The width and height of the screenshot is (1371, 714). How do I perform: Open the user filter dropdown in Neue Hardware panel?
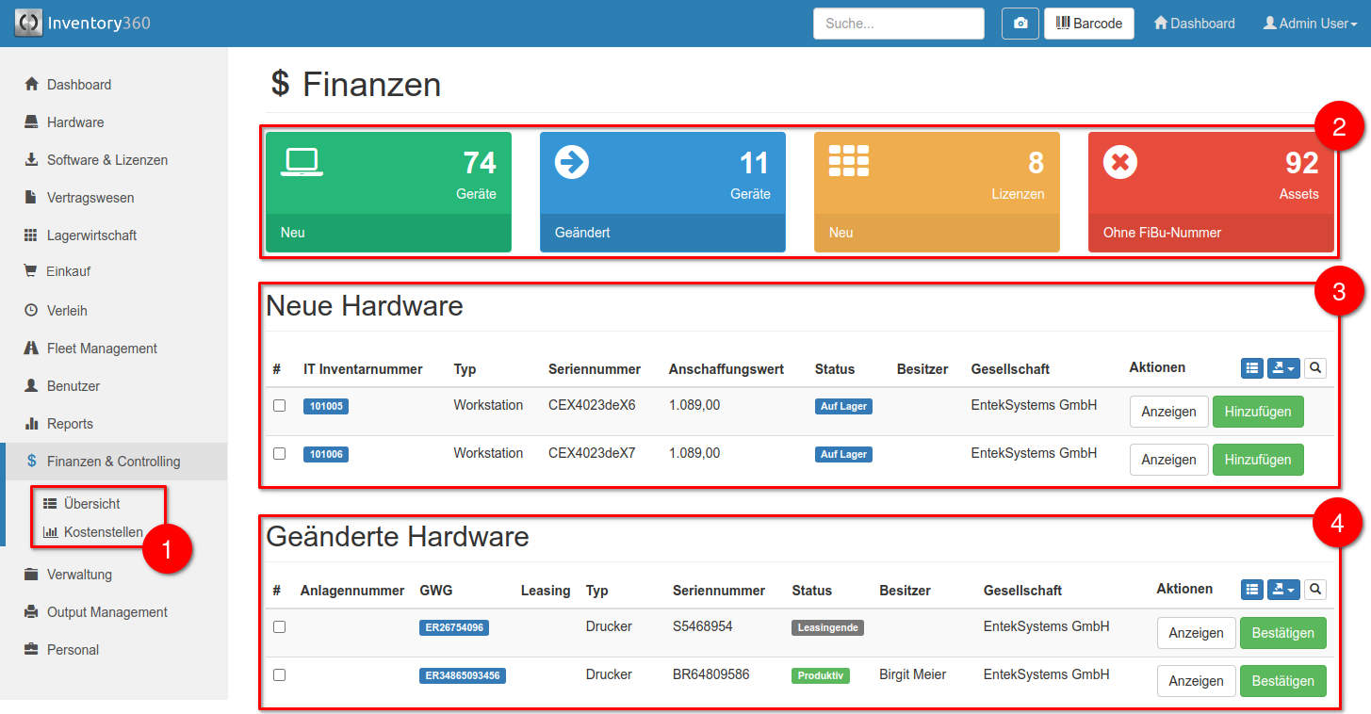pyautogui.click(x=1282, y=367)
